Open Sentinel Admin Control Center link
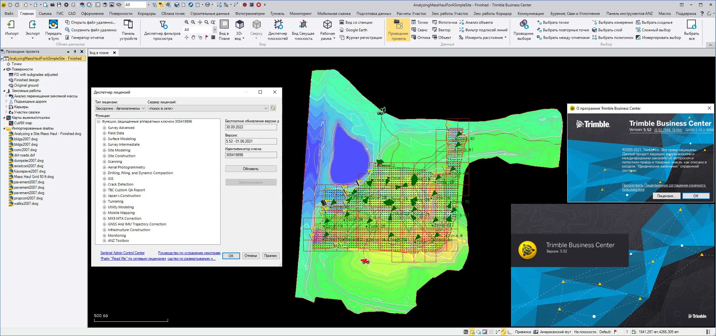Image resolution: width=716 pixels, height=336 pixels. (x=123, y=253)
